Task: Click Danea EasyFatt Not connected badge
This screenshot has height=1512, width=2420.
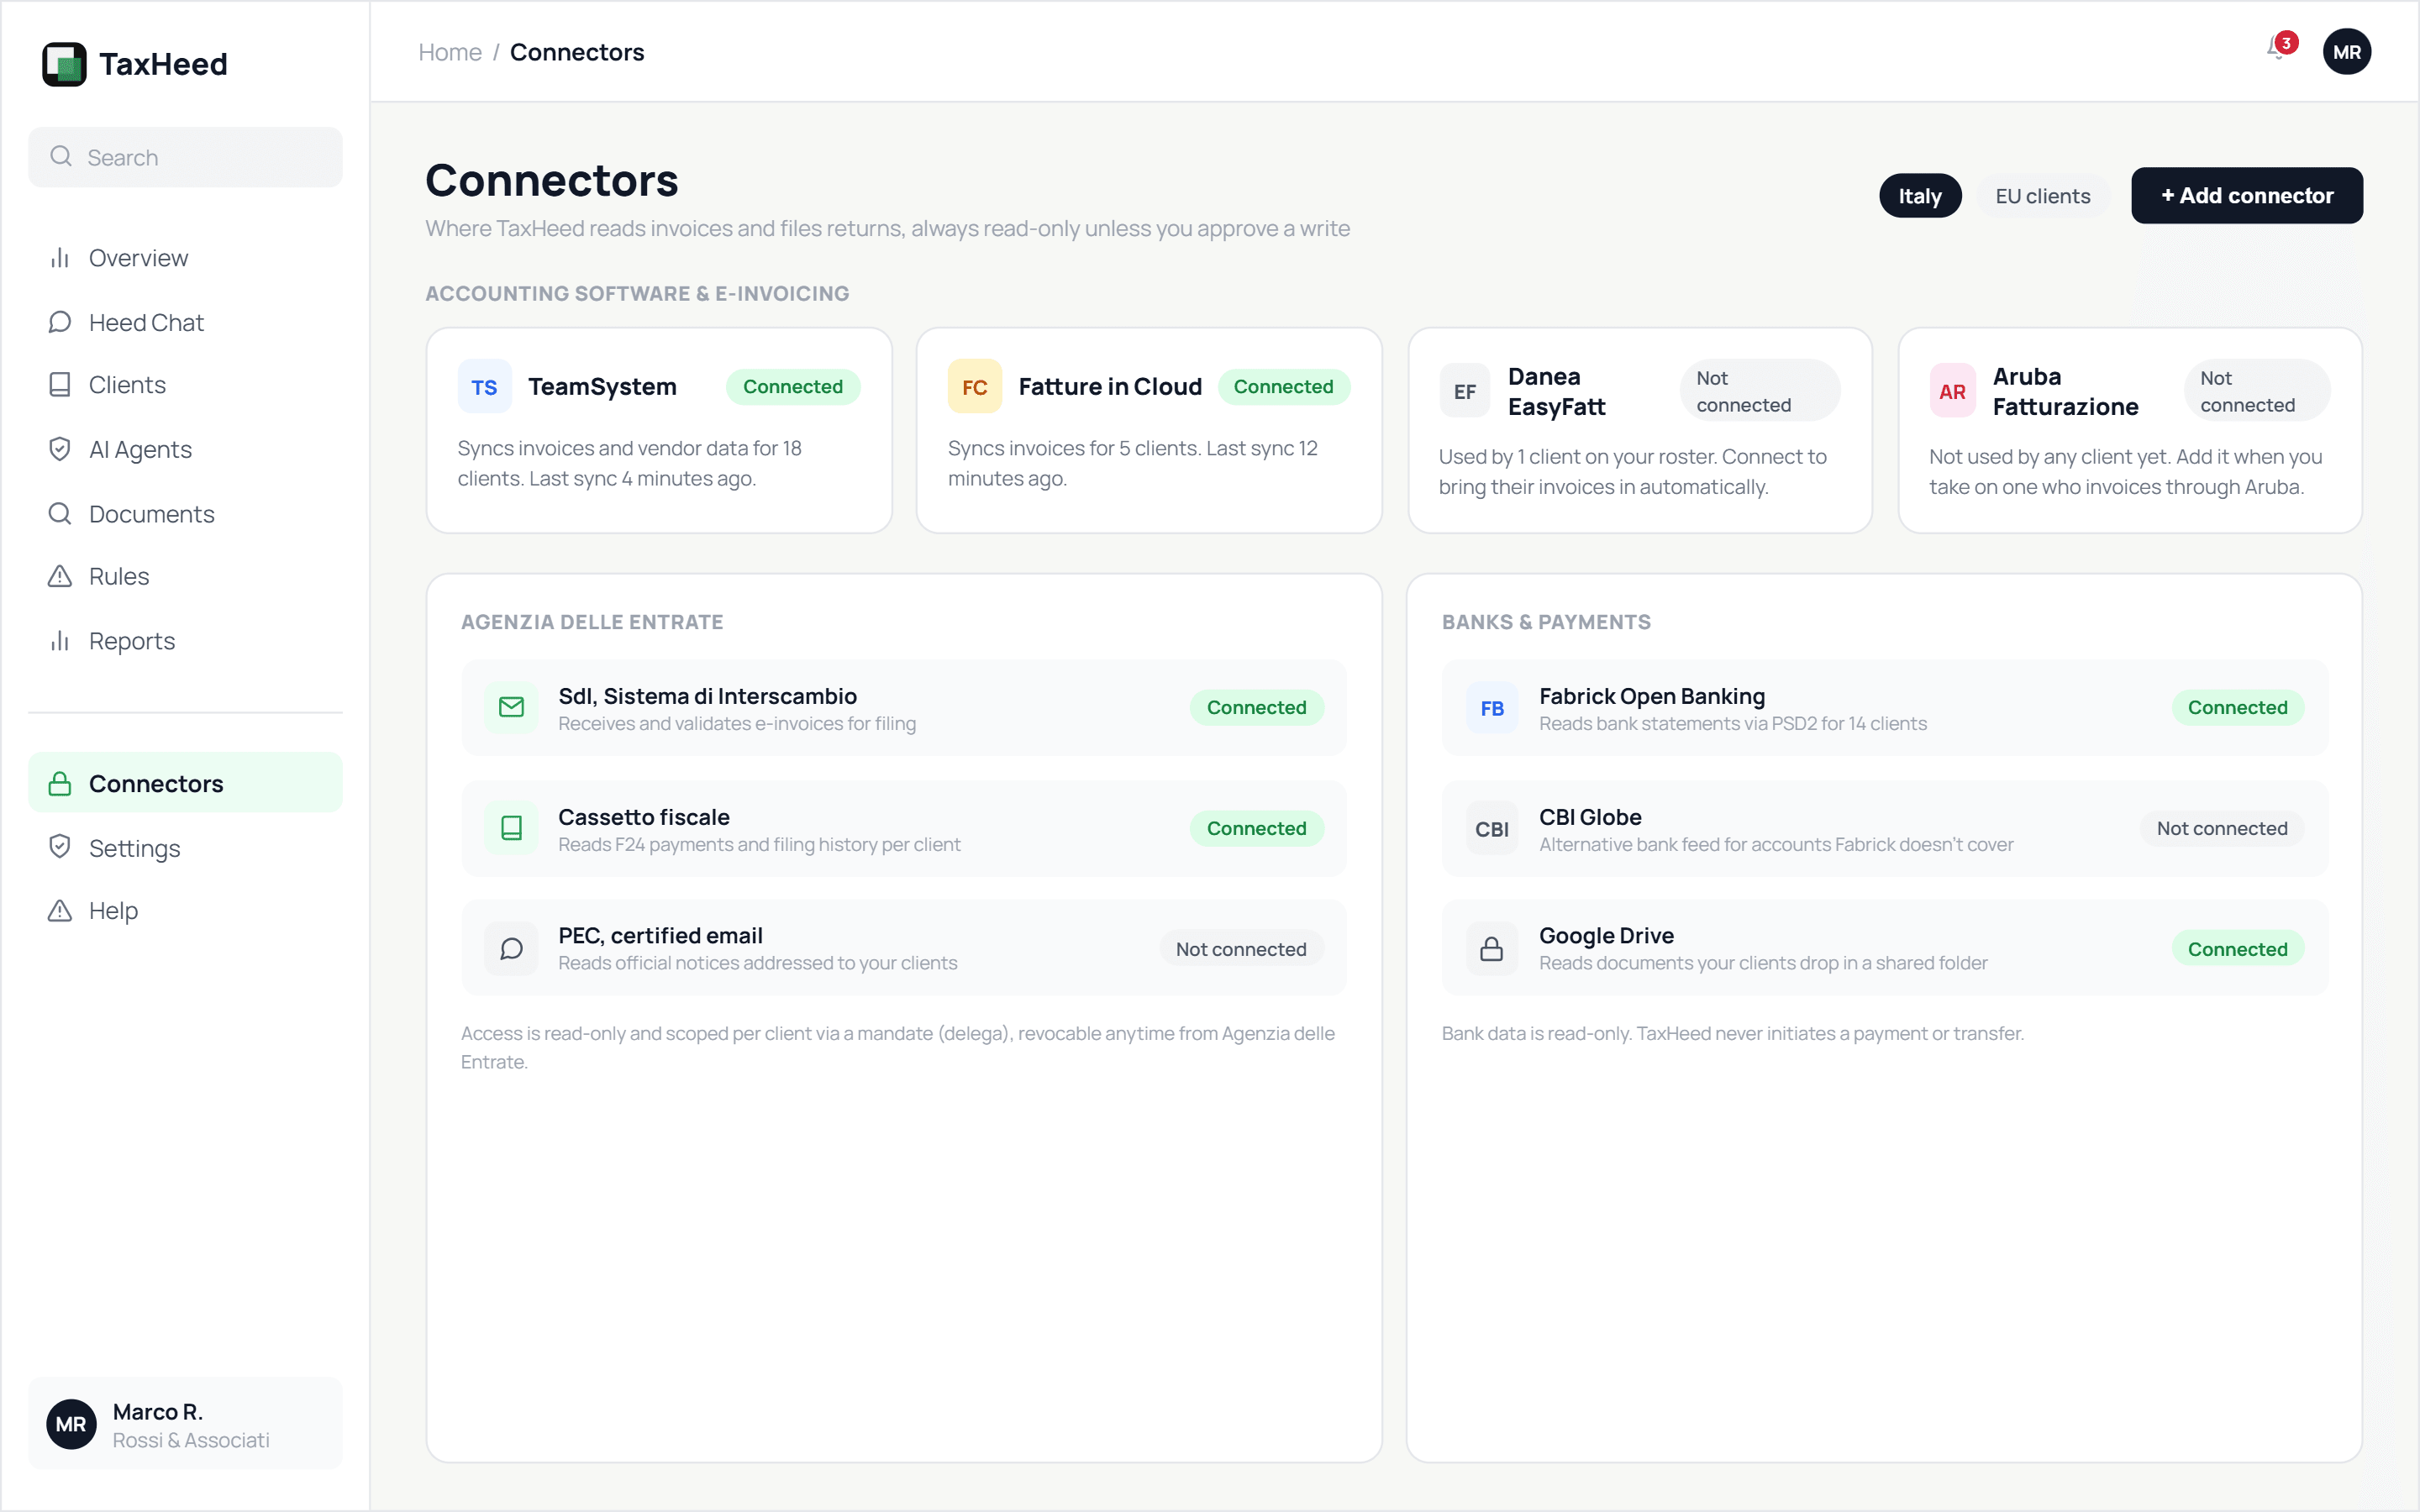Action: click(1760, 391)
